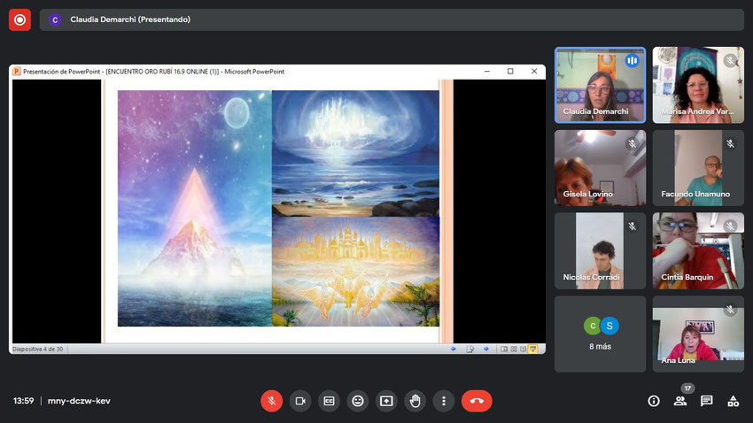Open chat with everyone icon
The height and width of the screenshot is (423, 753).
[x=706, y=401]
